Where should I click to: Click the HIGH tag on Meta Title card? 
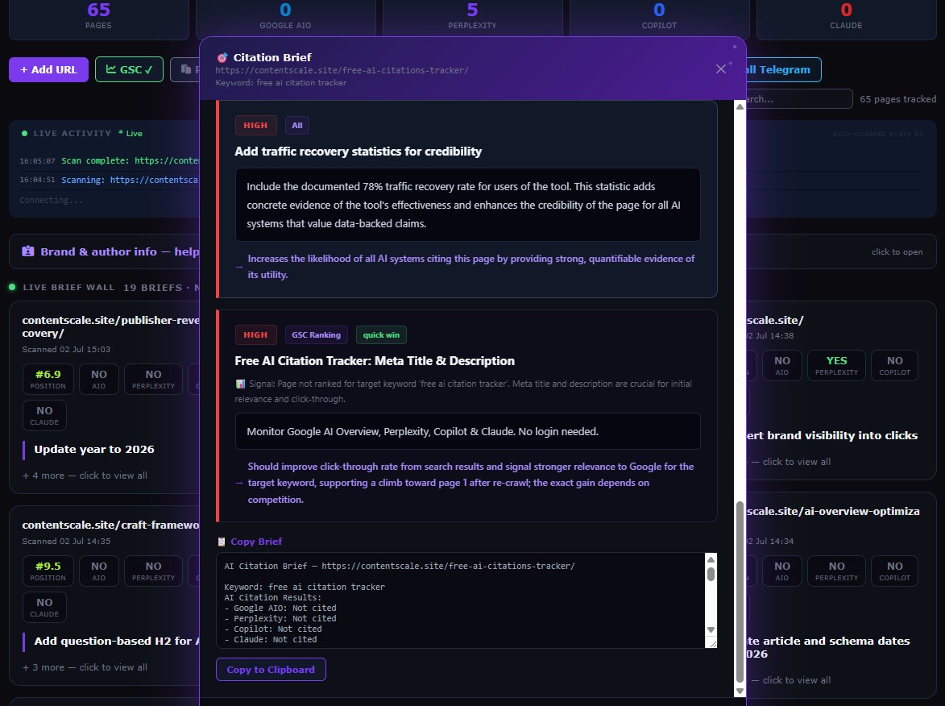(x=255, y=334)
